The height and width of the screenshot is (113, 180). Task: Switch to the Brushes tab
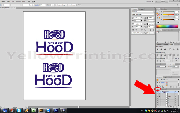pos(164,30)
